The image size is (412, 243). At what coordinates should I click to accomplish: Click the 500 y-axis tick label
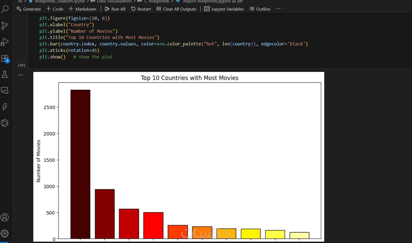click(x=51, y=213)
